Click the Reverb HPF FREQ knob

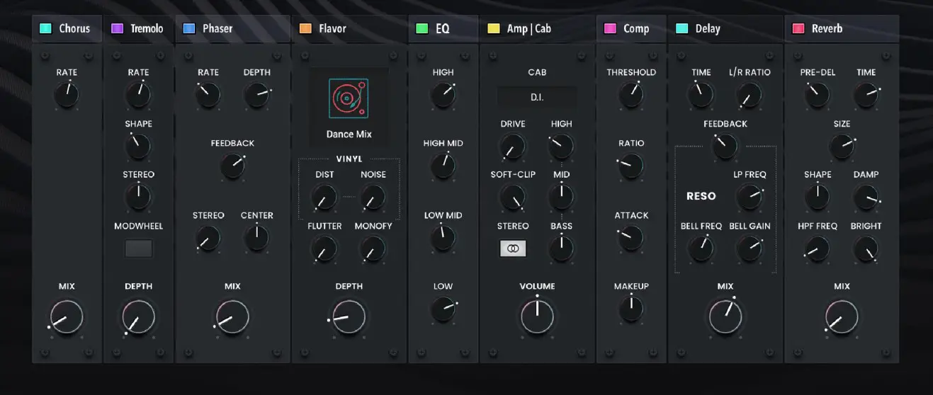tap(818, 249)
